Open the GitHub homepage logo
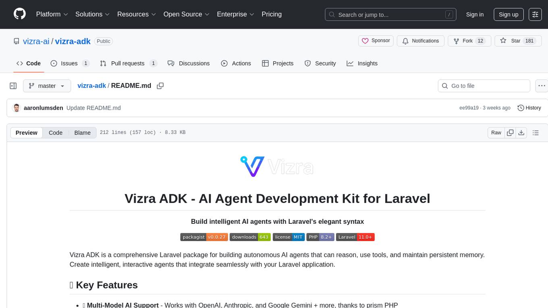548x308 pixels. click(20, 14)
